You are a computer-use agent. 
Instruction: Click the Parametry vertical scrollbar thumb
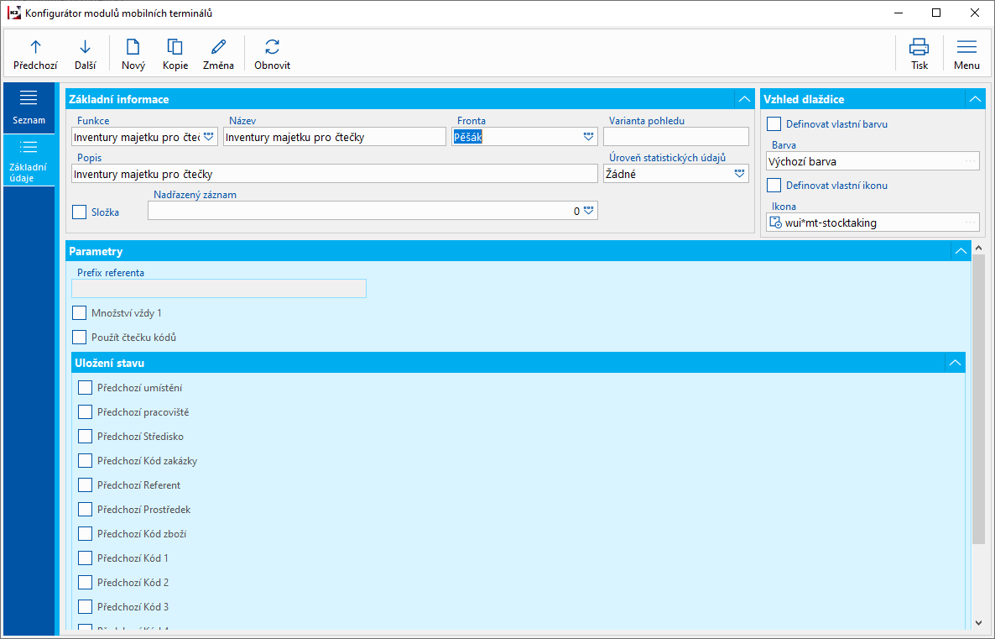[x=978, y=400]
